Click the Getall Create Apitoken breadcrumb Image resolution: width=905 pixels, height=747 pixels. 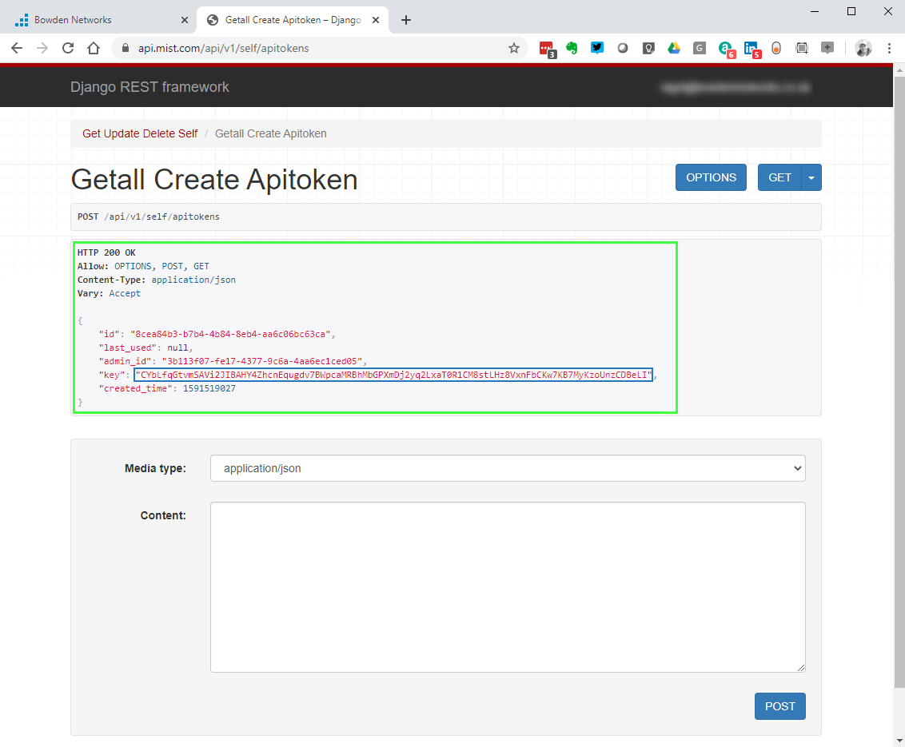pyautogui.click(x=271, y=134)
